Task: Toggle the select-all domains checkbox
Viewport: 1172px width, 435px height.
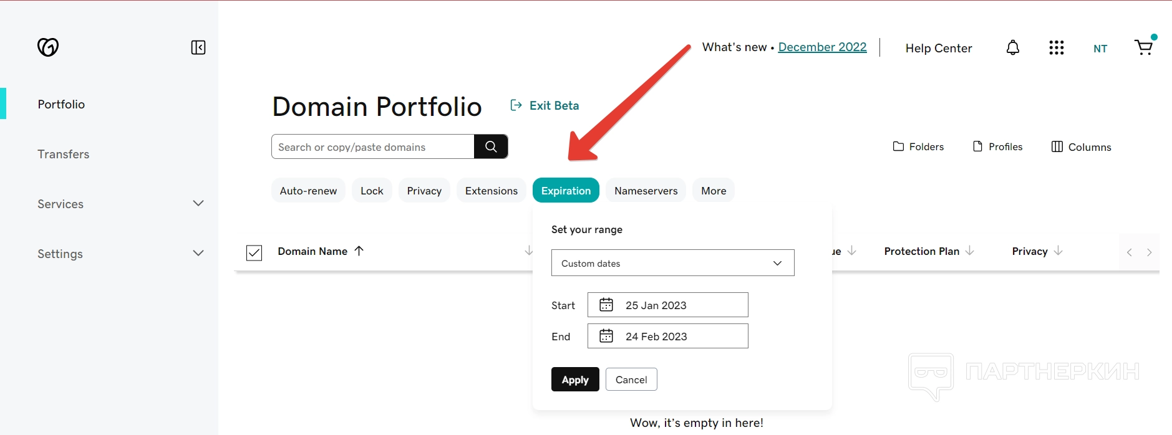Action: coord(254,252)
